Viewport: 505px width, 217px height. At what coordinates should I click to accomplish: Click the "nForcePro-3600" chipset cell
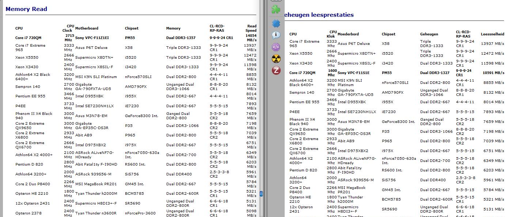[x=141, y=213]
